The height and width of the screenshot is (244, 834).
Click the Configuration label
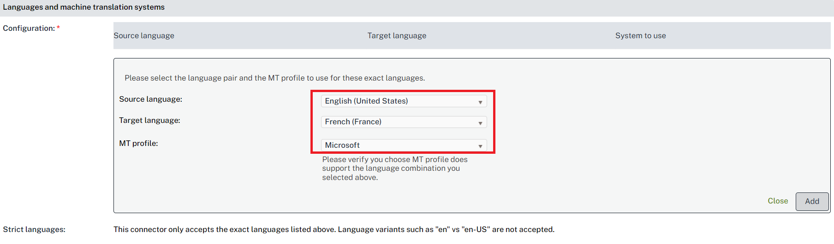click(x=29, y=29)
